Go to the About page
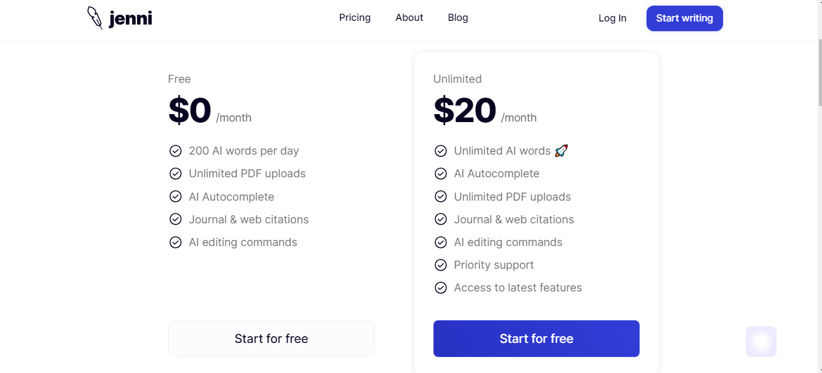The height and width of the screenshot is (373, 822). pyautogui.click(x=409, y=18)
